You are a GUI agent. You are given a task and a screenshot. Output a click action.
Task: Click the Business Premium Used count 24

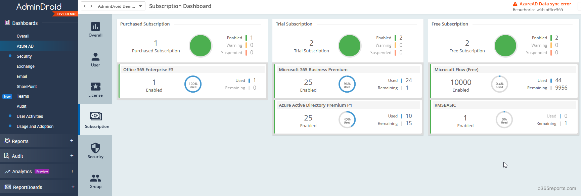(x=409, y=81)
